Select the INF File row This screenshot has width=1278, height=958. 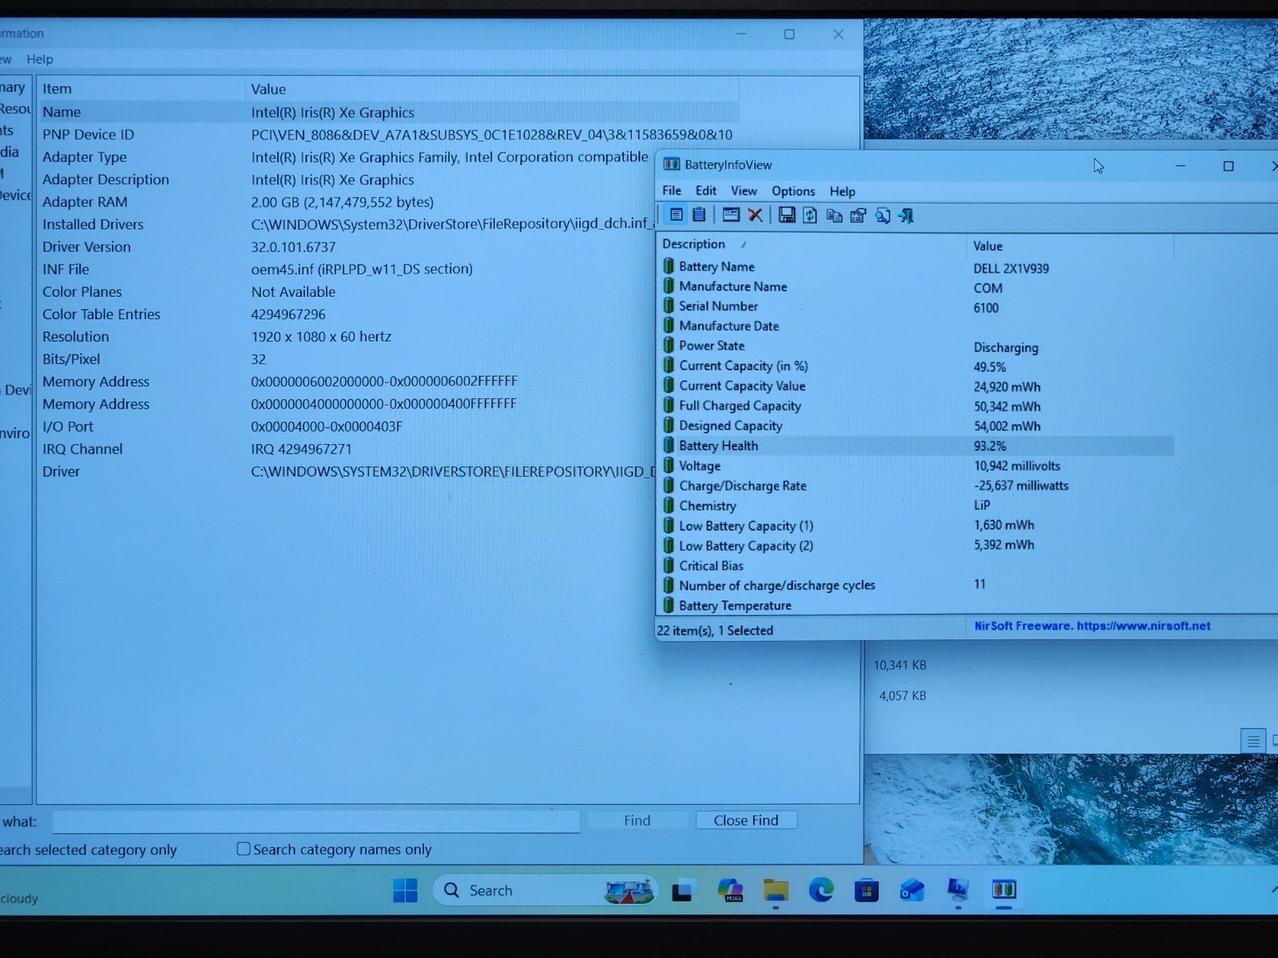(x=345, y=269)
